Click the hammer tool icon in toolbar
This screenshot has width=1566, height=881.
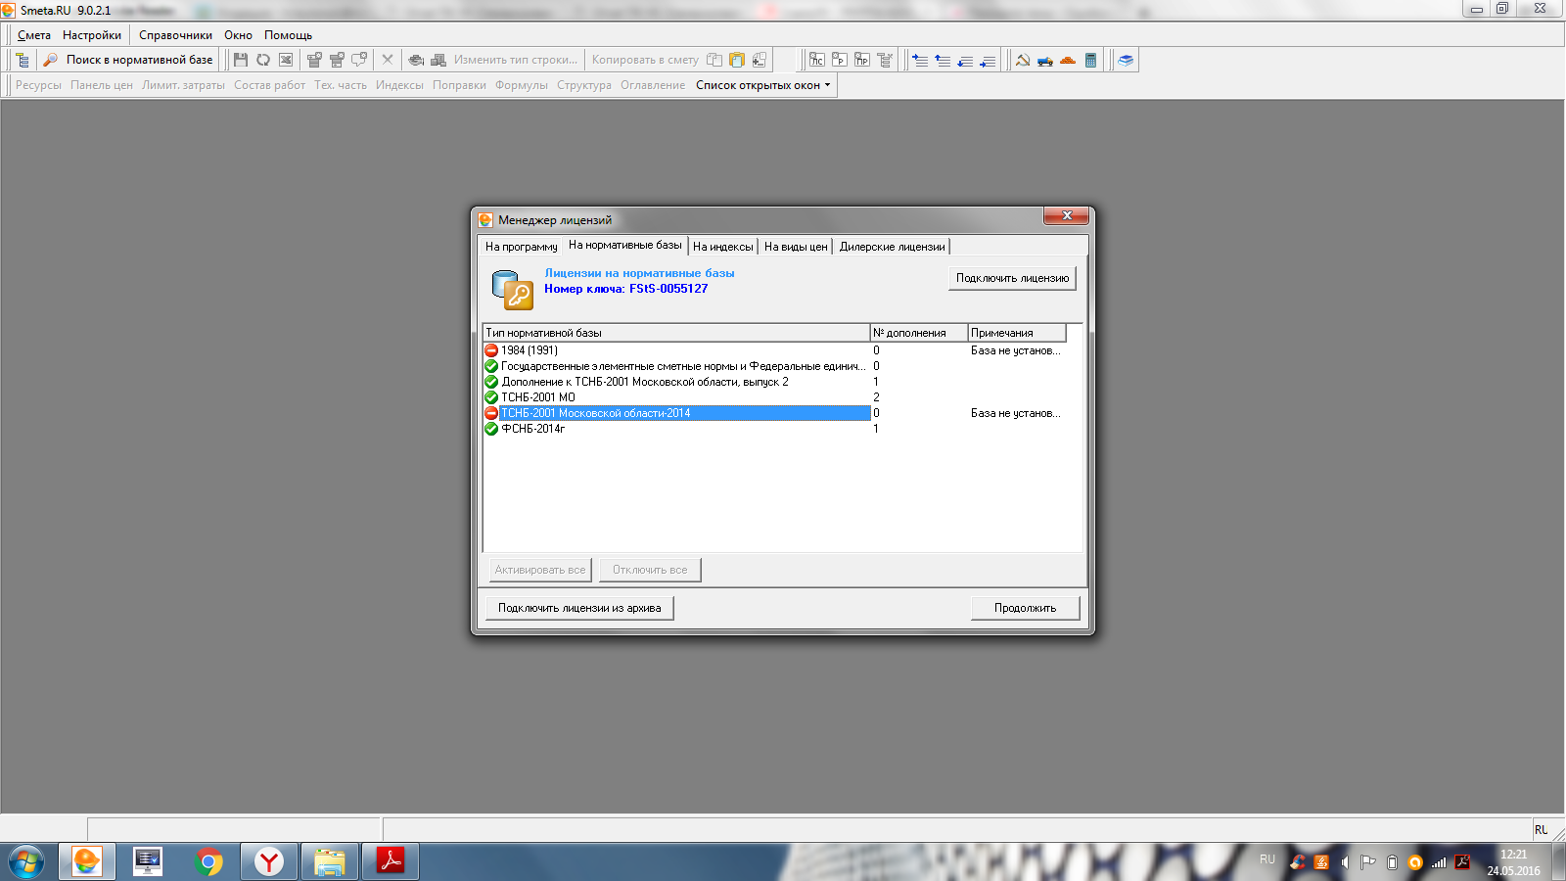pos(1023,60)
